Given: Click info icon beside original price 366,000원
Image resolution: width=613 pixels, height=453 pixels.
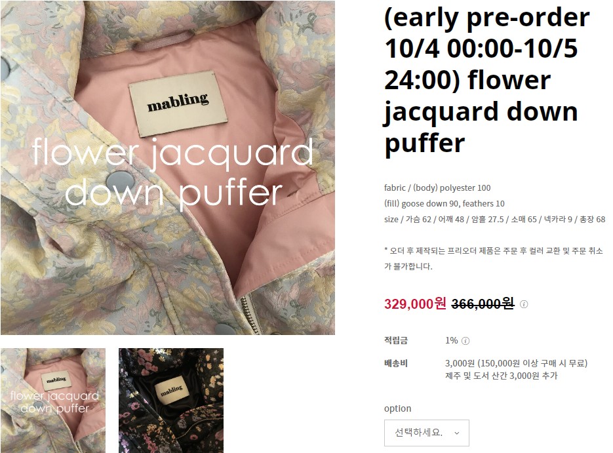Looking at the screenshot, I should (524, 304).
